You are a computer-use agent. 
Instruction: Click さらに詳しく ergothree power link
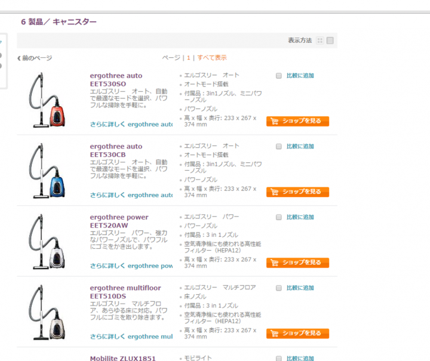click(131, 266)
